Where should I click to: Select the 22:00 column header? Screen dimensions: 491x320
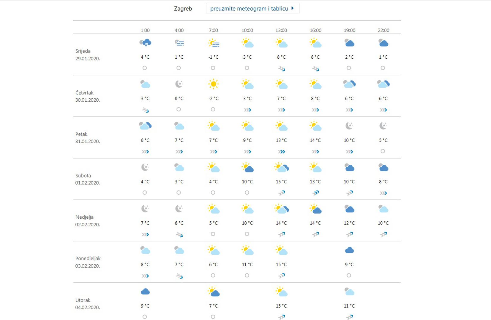[x=383, y=30]
